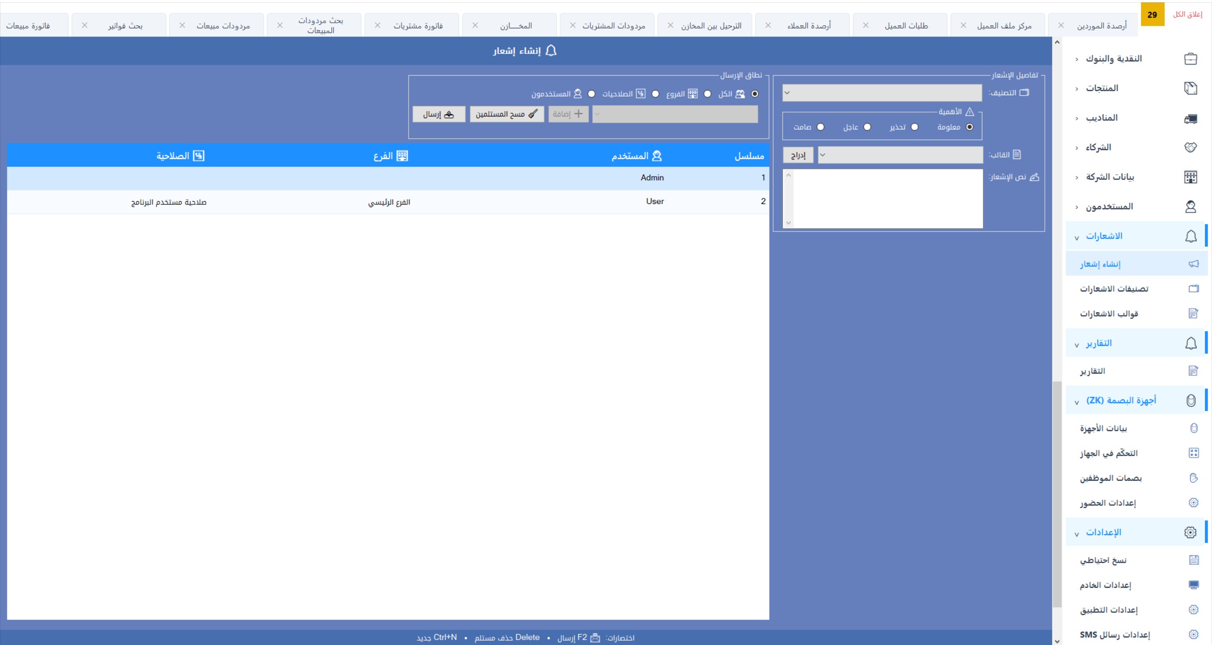The width and height of the screenshot is (1212, 645).
Task: Click the gear icon for إعدادات التطبيق
Action: 1194,610
